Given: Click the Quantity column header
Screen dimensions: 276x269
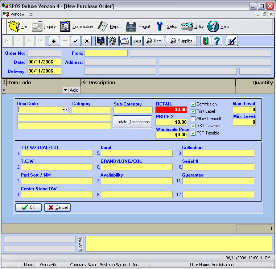Looking at the screenshot, I should click(255, 83).
